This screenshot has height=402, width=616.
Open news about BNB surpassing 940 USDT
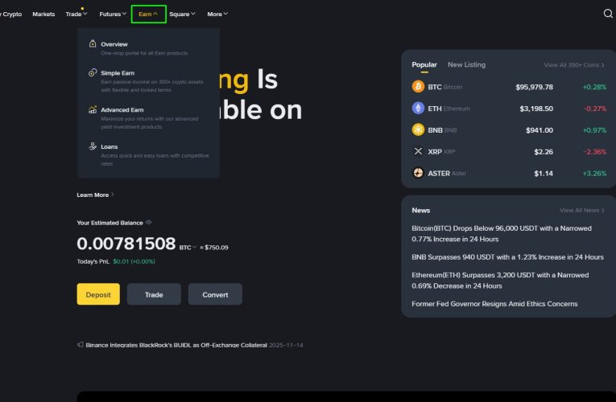coord(507,257)
